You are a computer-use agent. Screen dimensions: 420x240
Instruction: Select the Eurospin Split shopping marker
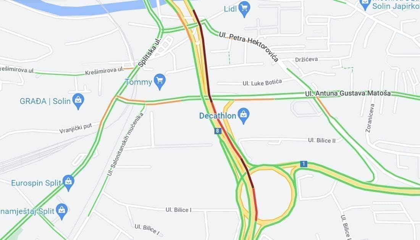pos(68,183)
